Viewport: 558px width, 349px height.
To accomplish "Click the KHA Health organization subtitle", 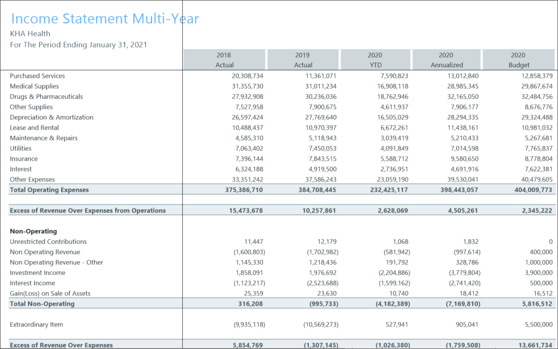I will [30, 34].
